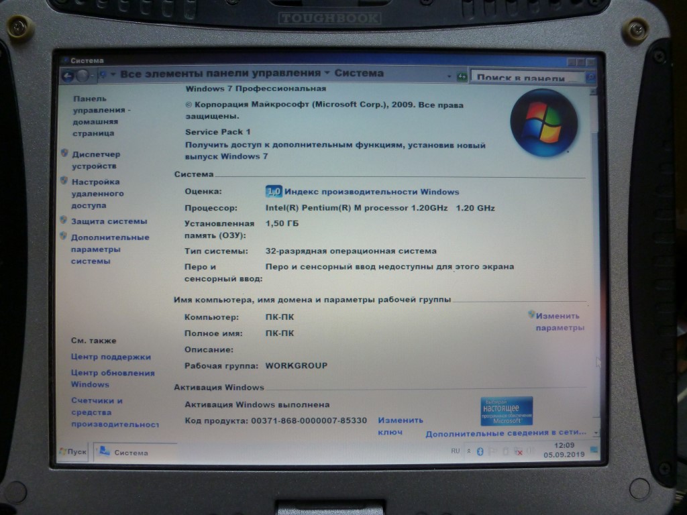Click Изменить параметры link
The width and height of the screenshot is (687, 515).
click(560, 321)
